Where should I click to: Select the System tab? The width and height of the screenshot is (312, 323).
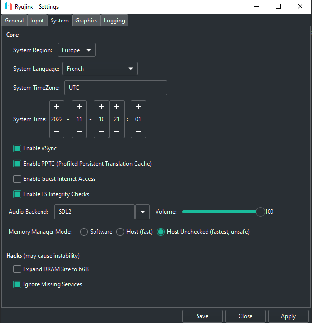tap(60, 21)
